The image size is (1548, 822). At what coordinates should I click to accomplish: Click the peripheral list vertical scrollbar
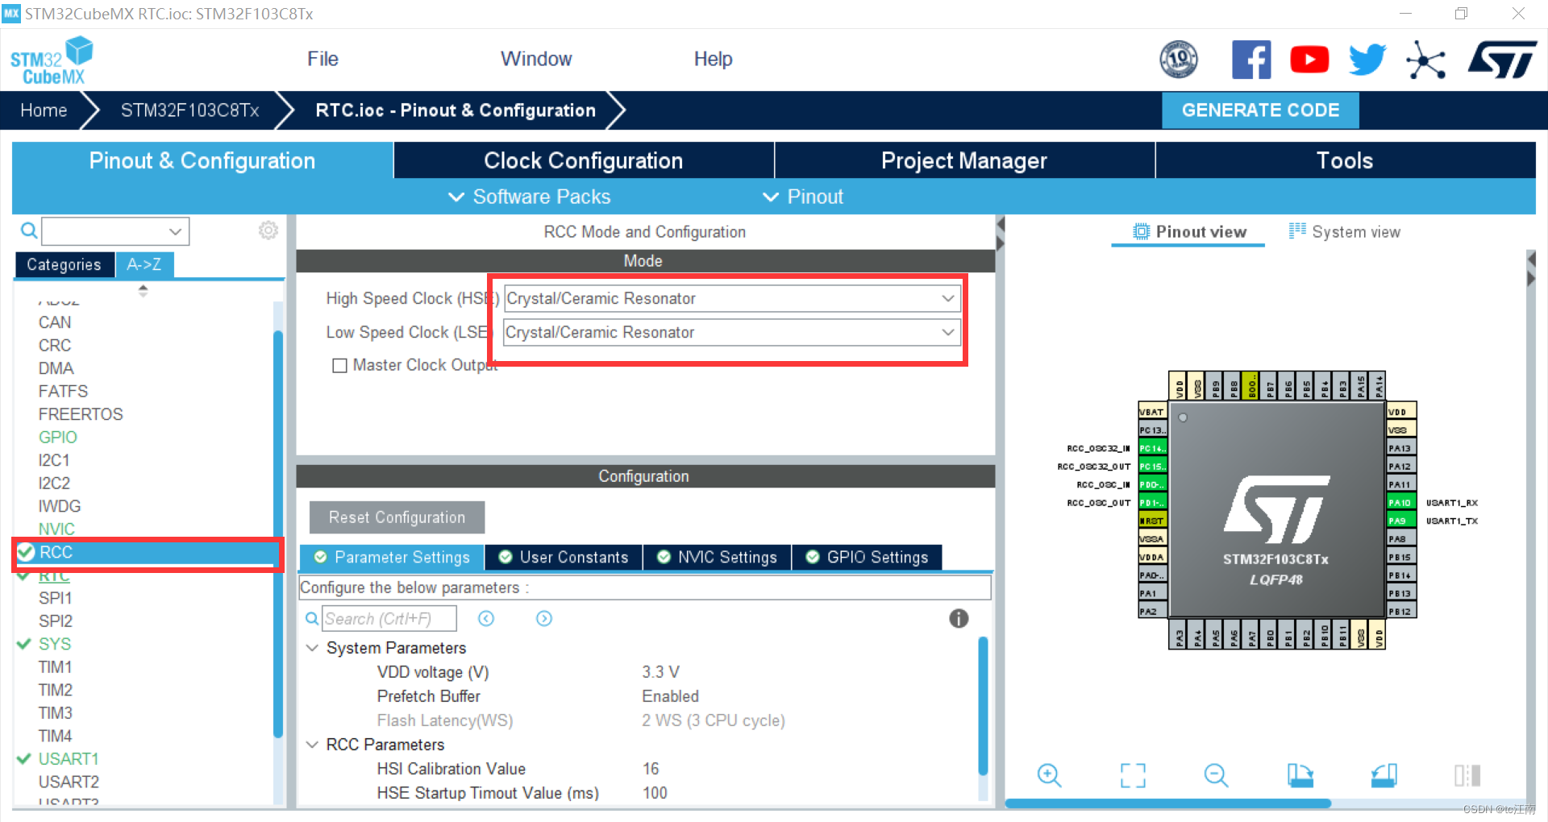[278, 533]
